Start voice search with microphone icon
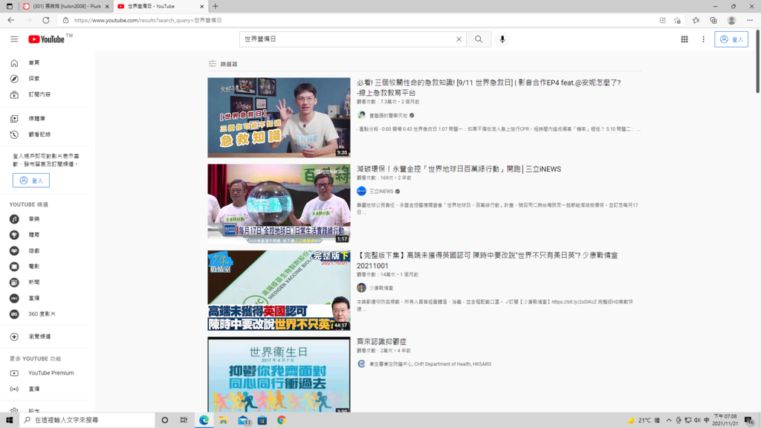The image size is (761, 428). [x=502, y=39]
